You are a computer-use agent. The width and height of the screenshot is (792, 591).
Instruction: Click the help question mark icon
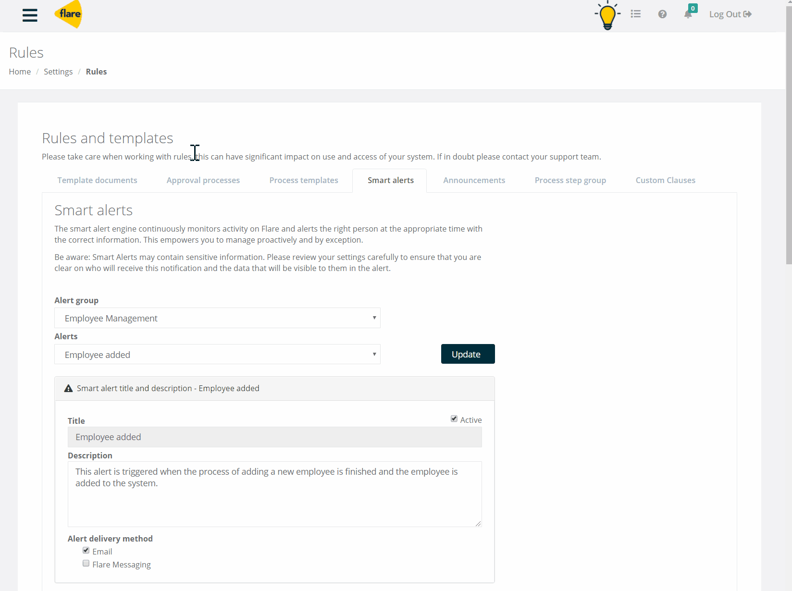(x=662, y=14)
